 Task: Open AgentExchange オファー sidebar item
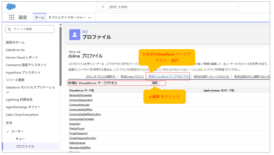point(23,107)
